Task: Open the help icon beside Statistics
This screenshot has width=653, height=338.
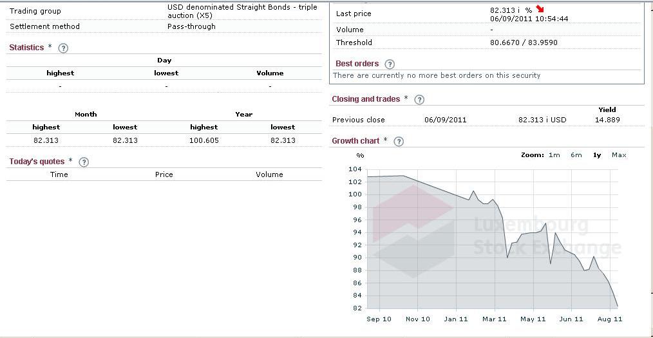Action: pyautogui.click(x=63, y=48)
